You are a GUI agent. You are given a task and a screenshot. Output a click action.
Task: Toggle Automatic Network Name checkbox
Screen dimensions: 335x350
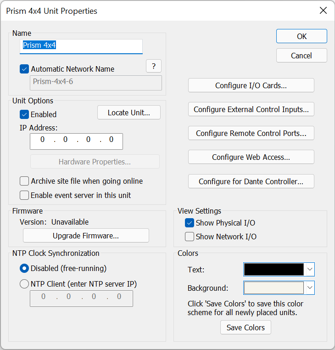24,69
